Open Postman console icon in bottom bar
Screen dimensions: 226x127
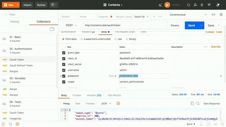pyautogui.click(x=17, y=124)
